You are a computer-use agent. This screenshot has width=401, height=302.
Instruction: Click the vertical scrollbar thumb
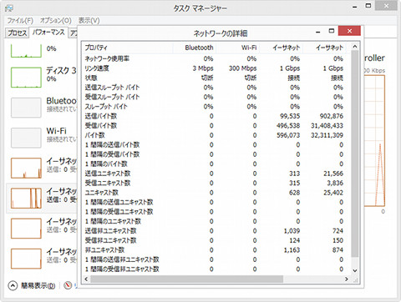click(x=354, y=154)
